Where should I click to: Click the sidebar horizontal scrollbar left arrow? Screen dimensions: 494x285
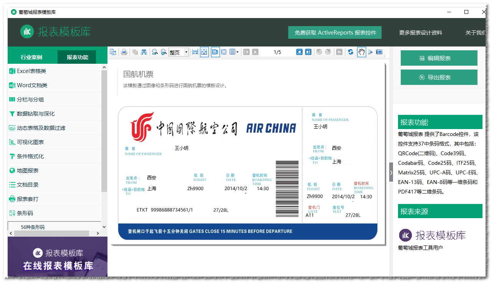(x=11, y=233)
